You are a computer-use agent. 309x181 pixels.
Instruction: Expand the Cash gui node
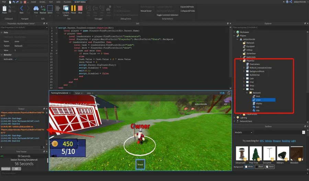[x=244, y=78]
